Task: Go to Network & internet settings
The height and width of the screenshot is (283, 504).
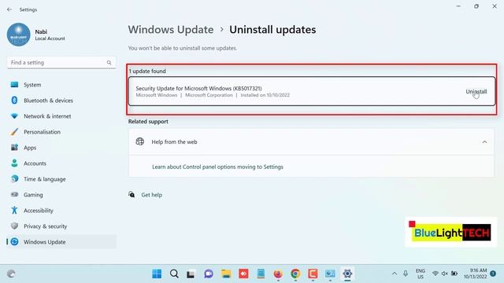Action: [x=61, y=116]
